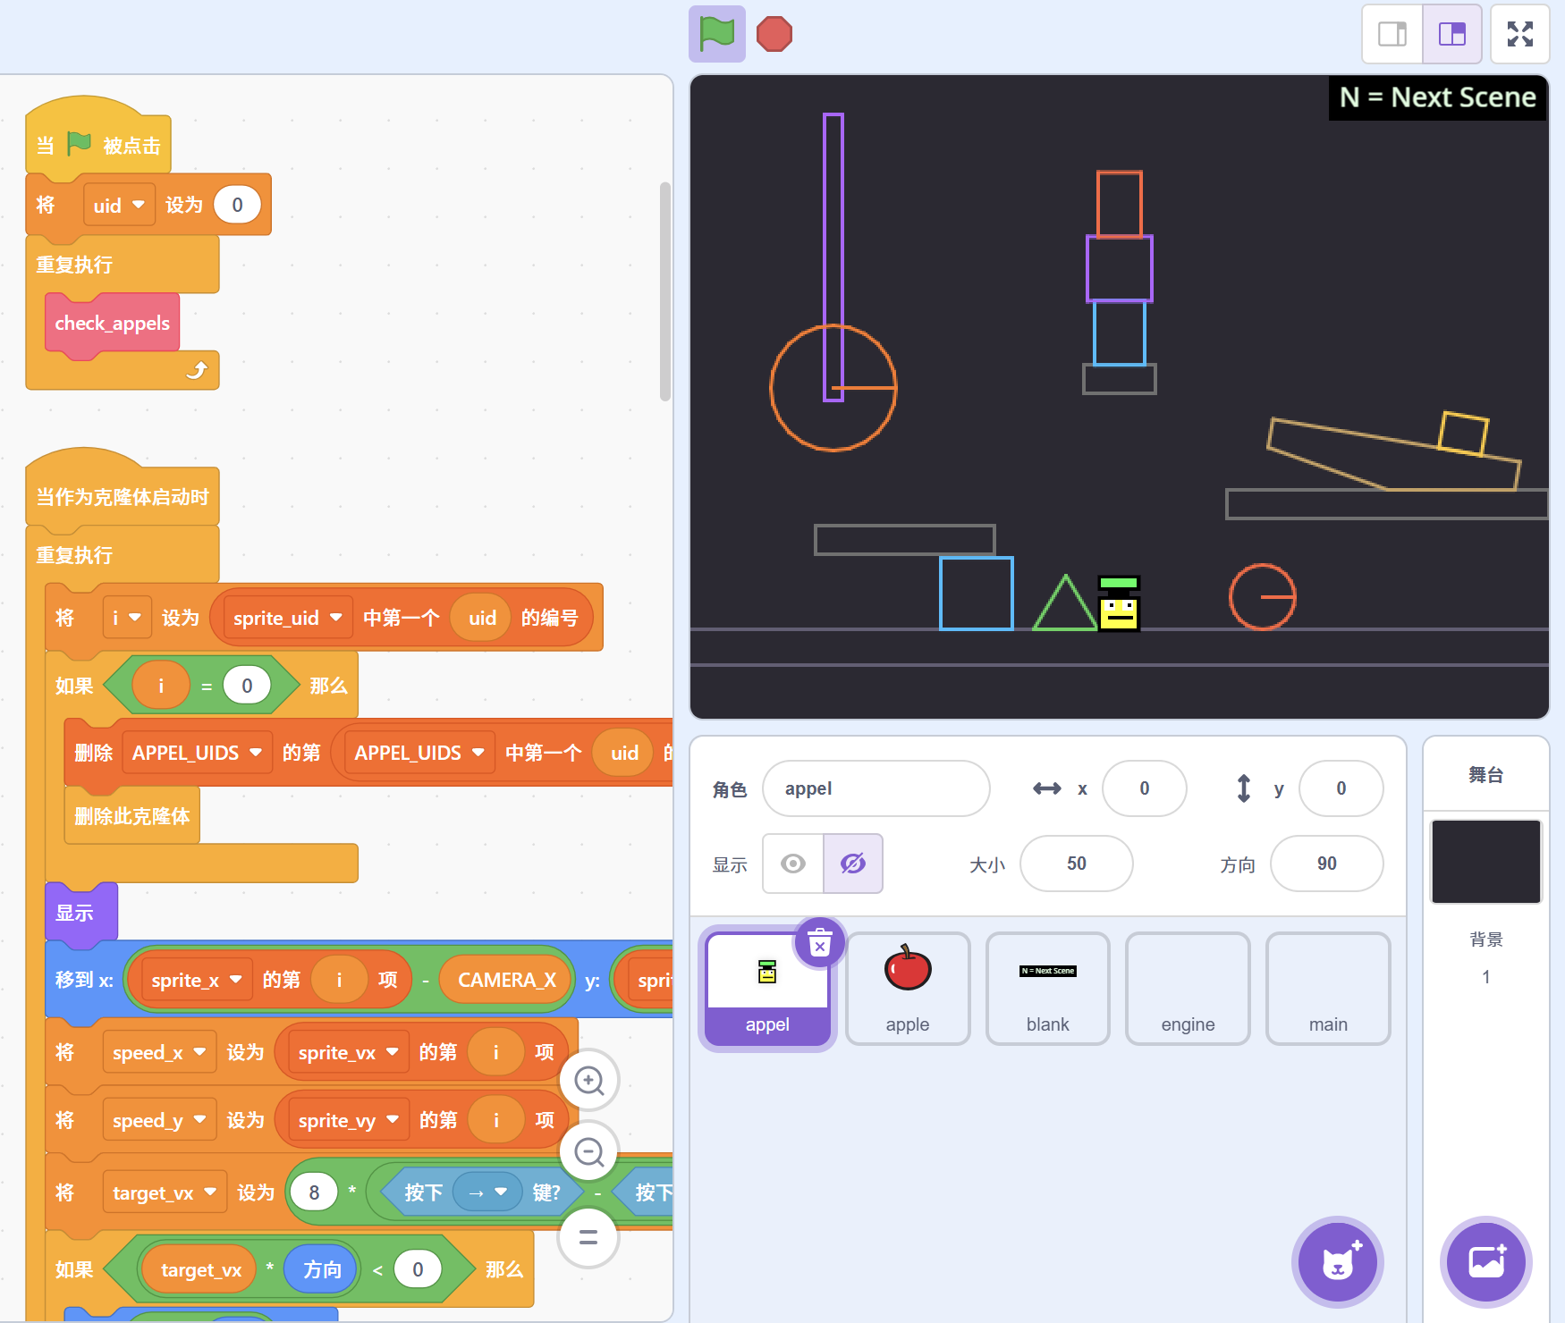This screenshot has height=1323, width=1565.
Task: Select the apple sprite
Action: (x=907, y=988)
